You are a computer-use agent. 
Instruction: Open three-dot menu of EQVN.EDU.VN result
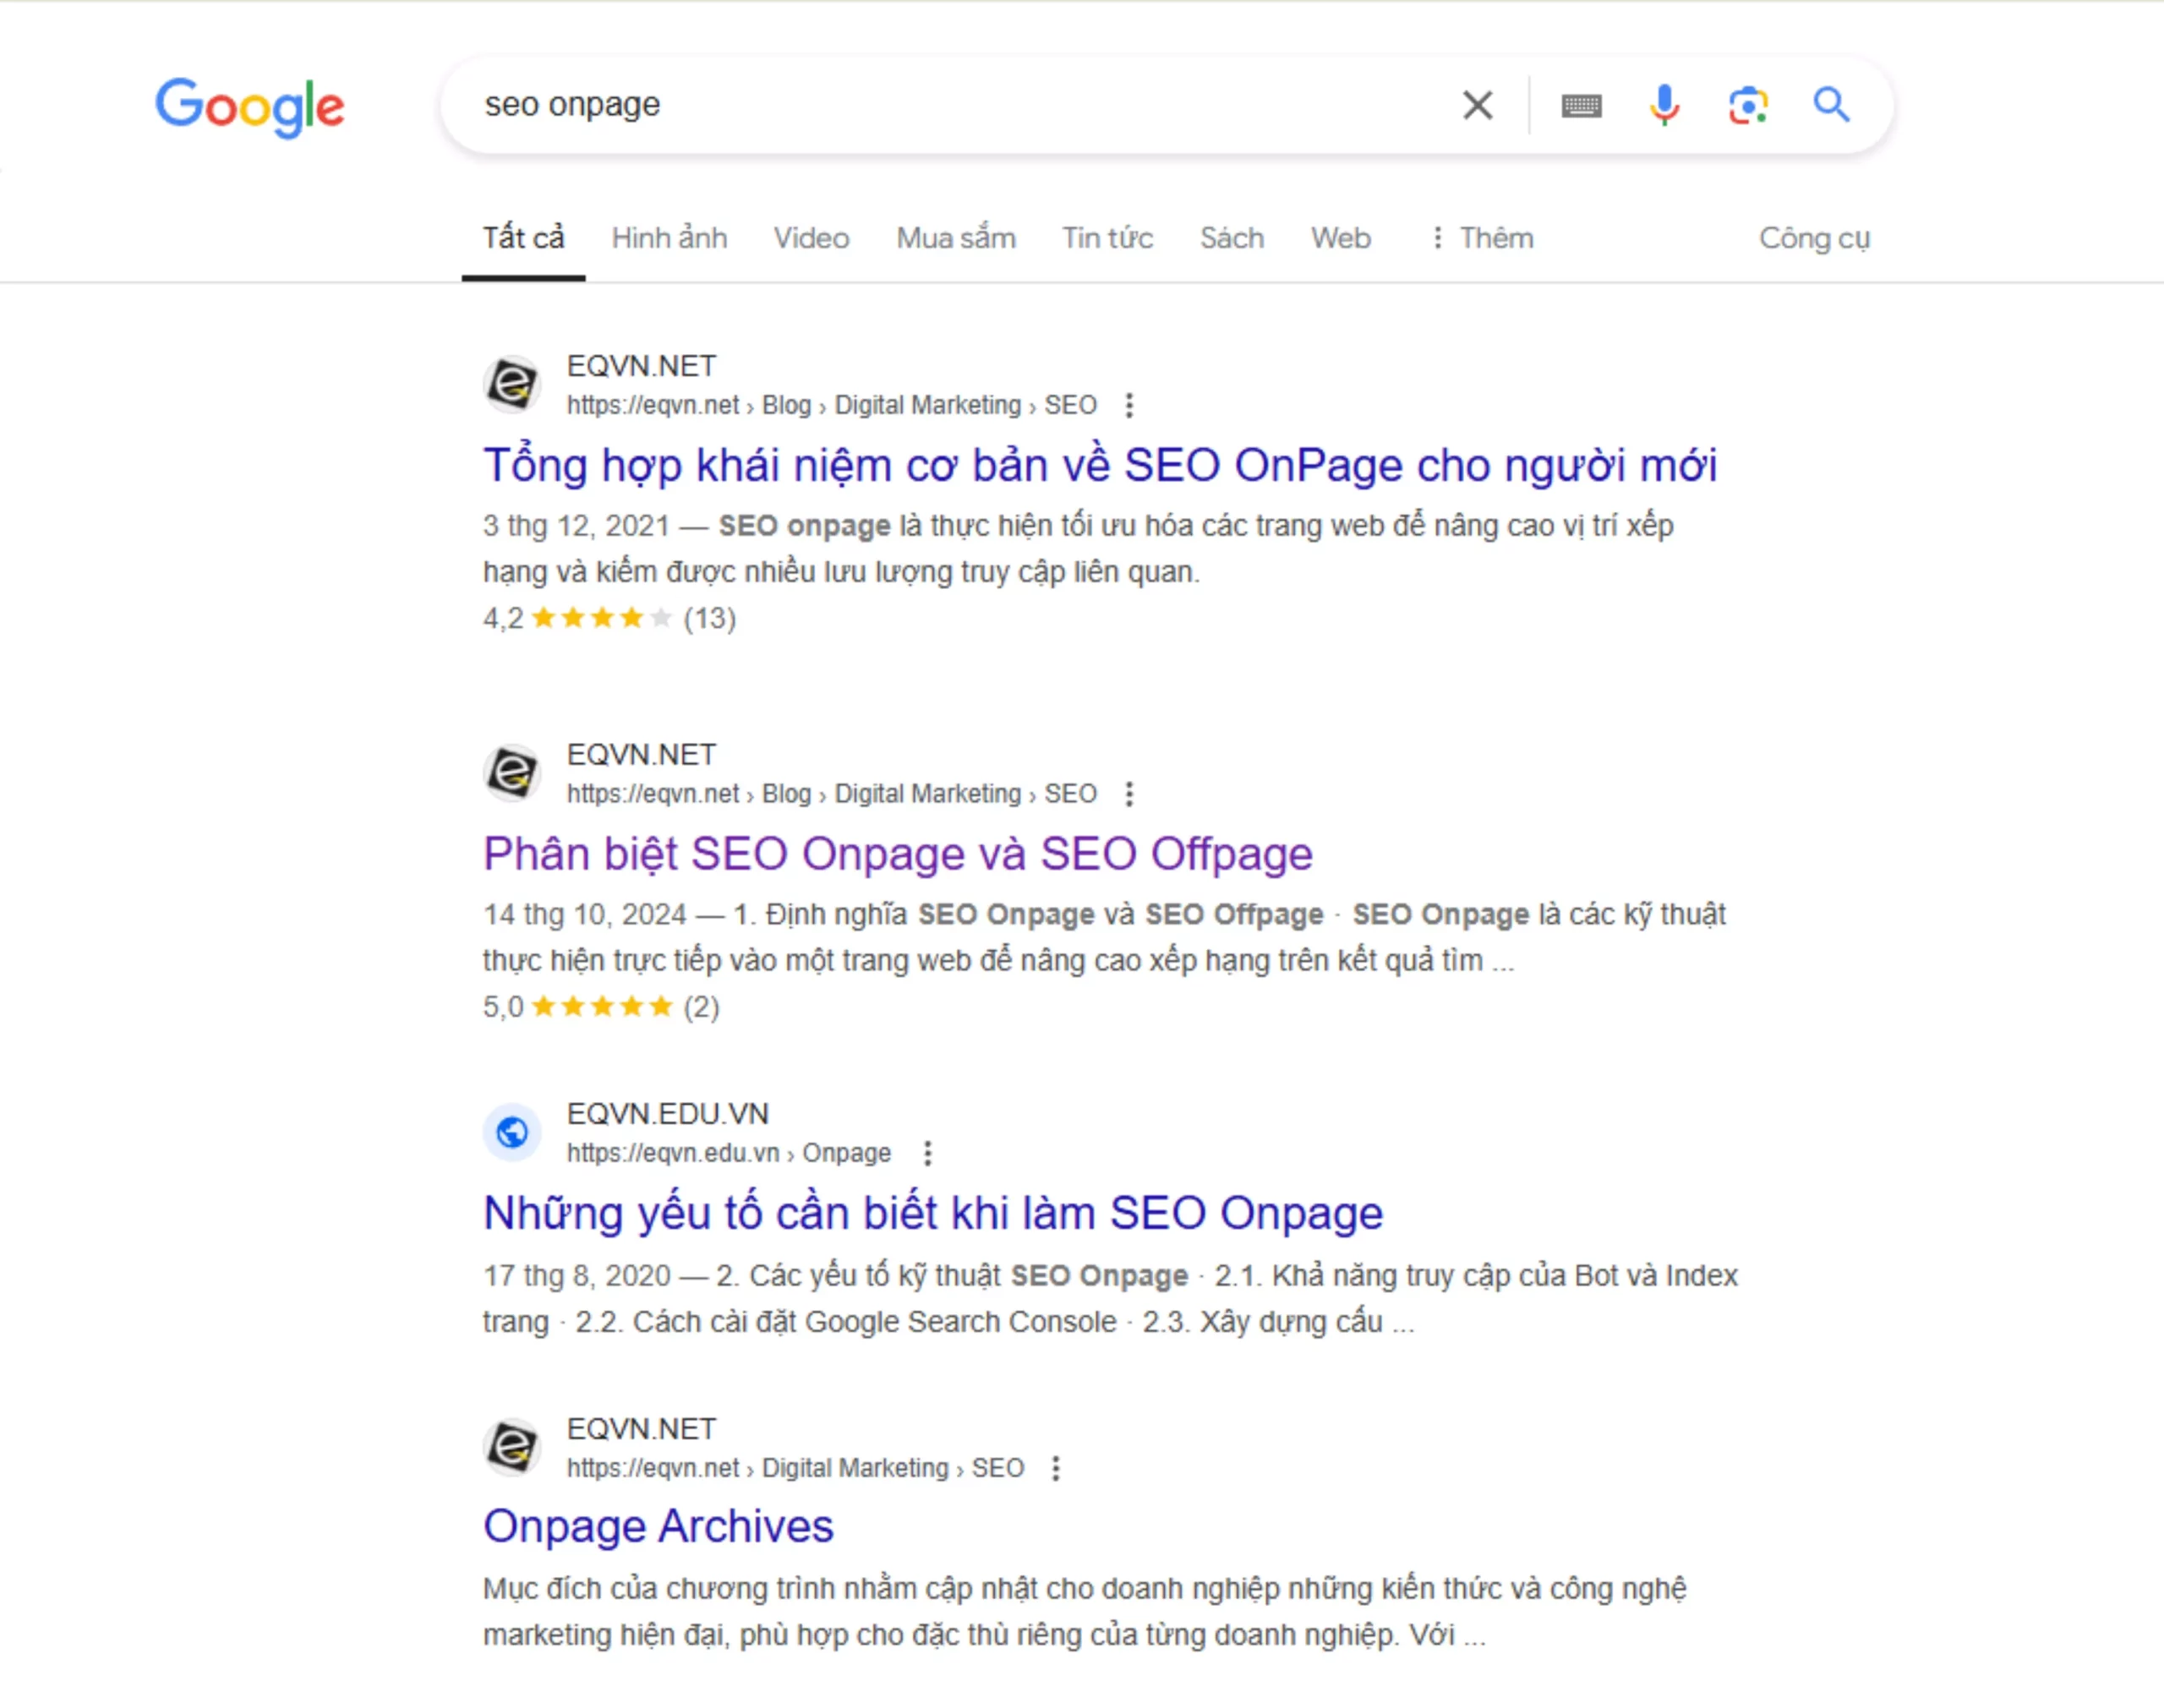[x=928, y=1153]
